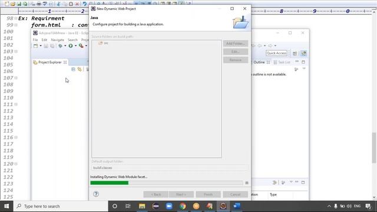Click the Save icon in editor toolbar

pos(19,4)
